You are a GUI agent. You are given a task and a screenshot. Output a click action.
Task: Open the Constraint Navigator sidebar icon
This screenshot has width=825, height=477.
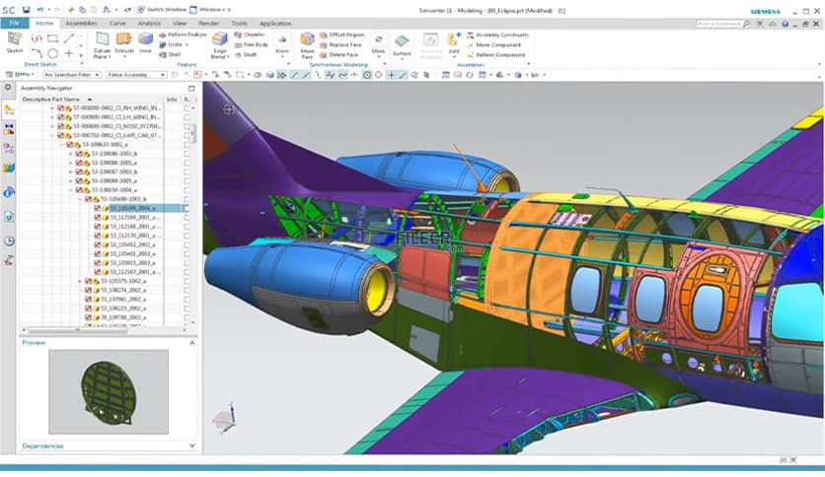click(x=9, y=129)
